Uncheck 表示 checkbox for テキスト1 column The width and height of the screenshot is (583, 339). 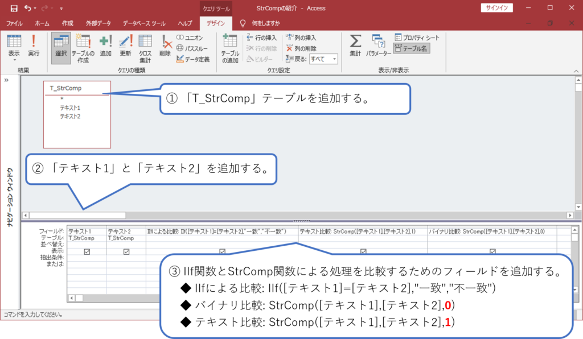tap(87, 252)
